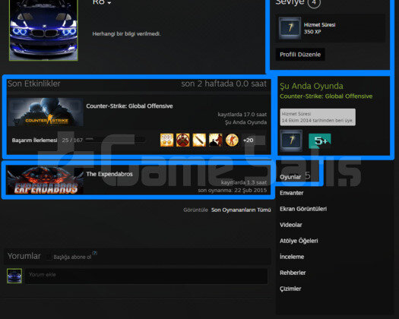Image resolution: width=399 pixels, height=319 pixels.
Task: Open the soldier silhouette achievement icon
Action: pyautogui.click(x=216, y=141)
